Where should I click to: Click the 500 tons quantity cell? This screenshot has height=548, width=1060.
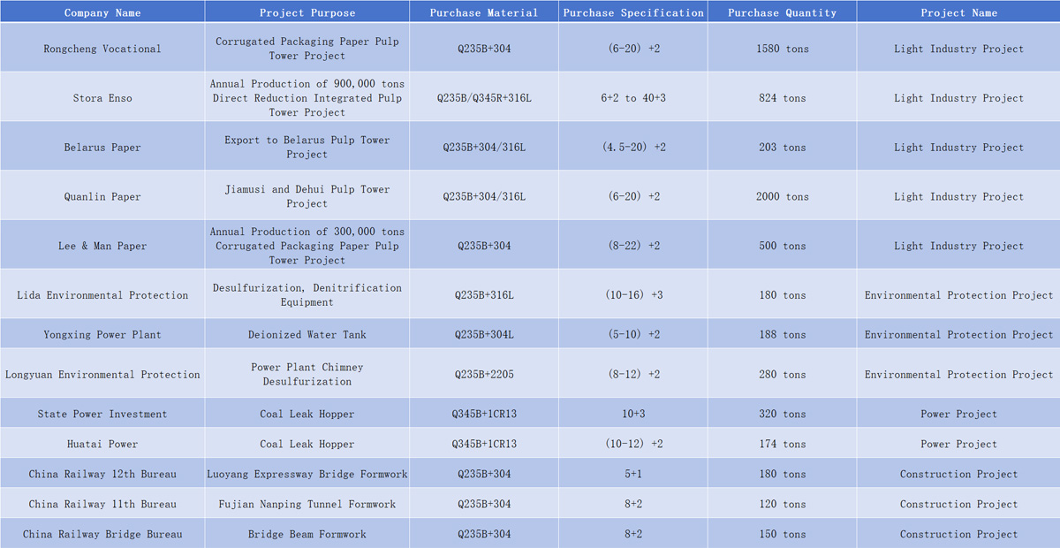click(783, 246)
